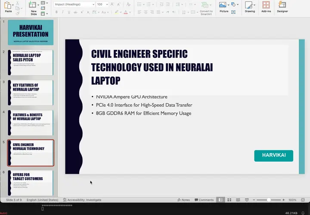The height and width of the screenshot is (215, 310).
Task: Select slide 6 Offers for Target Customers
Action: pyautogui.click(x=31, y=183)
